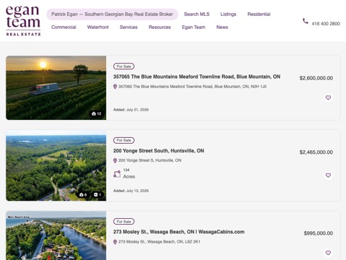Open 273 Mosley St., Wasaga Beach listing title
The height and width of the screenshot is (260, 346).
click(x=179, y=232)
